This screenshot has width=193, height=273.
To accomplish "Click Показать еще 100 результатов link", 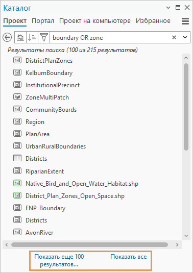I will (59, 260).
